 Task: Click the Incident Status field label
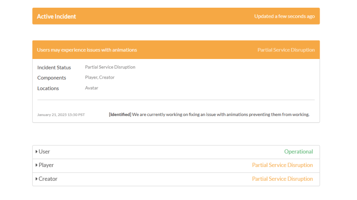click(54, 68)
